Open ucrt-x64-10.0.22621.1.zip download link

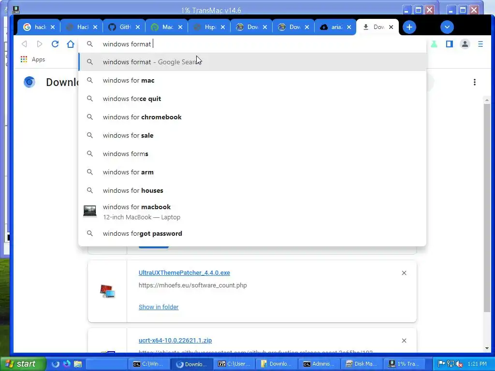click(175, 341)
